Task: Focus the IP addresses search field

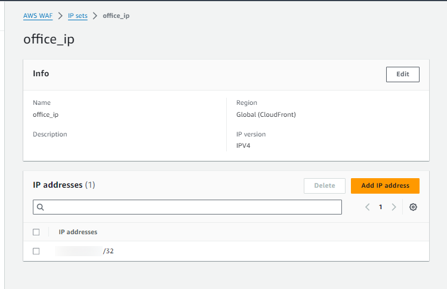Action: pos(191,207)
